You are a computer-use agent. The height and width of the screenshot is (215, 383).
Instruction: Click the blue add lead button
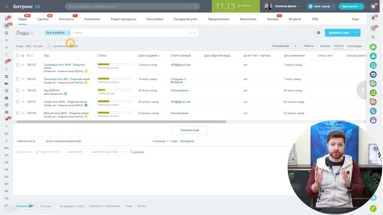pos(339,33)
